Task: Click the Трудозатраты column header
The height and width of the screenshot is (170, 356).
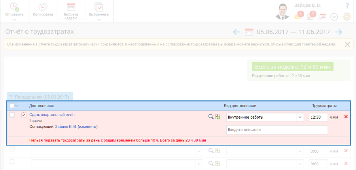Action: 324,106
